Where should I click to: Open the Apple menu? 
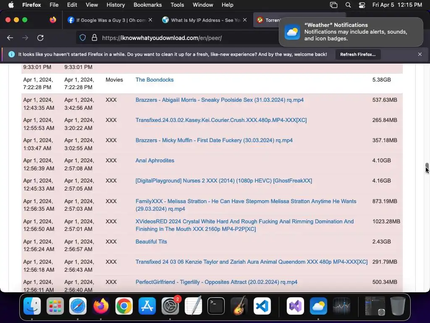click(11, 5)
